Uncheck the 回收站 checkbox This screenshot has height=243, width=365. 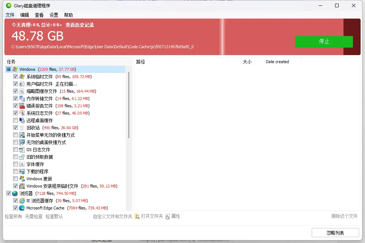point(15,128)
